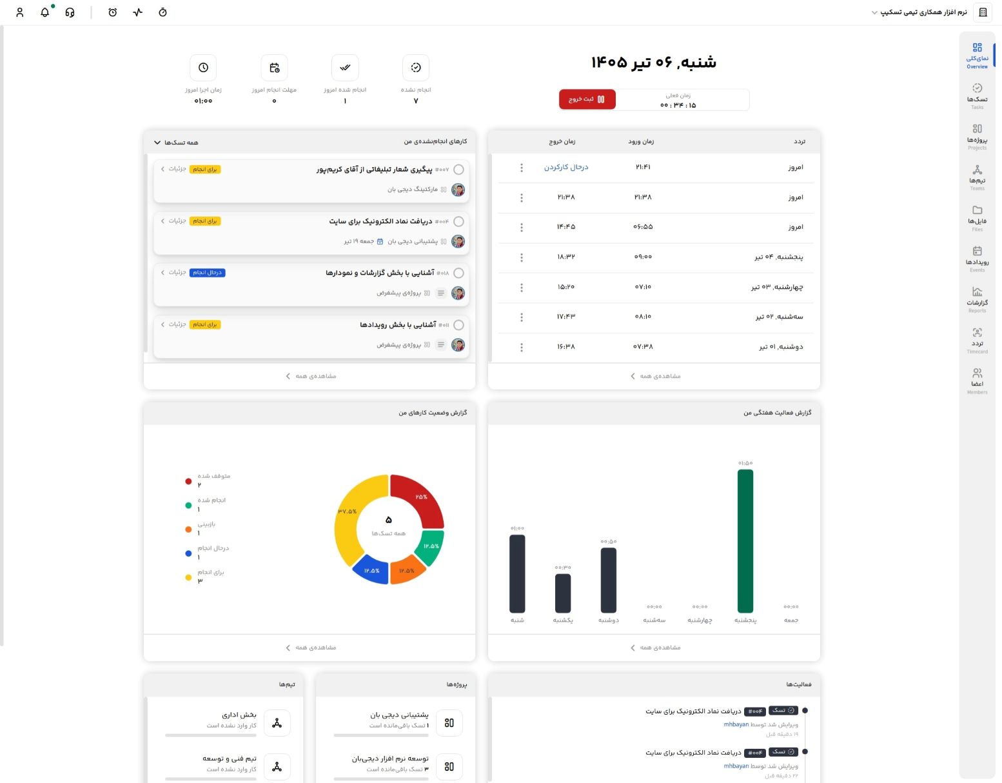Open the activity pulse icon

137,12
